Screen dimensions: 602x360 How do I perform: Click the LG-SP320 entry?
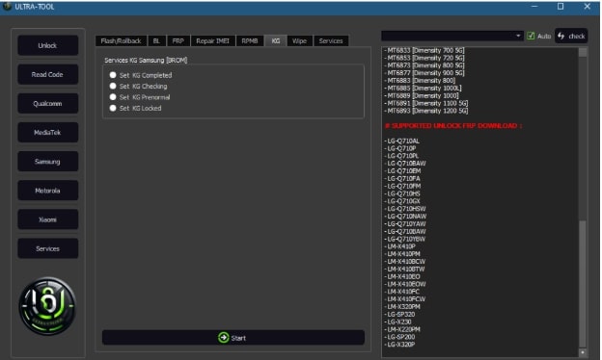[399, 315]
